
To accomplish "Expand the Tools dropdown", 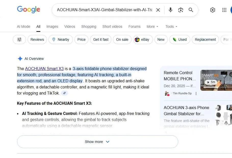I will click(x=171, y=27).
